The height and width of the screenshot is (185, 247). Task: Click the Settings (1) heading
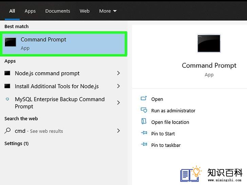[x=16, y=143]
